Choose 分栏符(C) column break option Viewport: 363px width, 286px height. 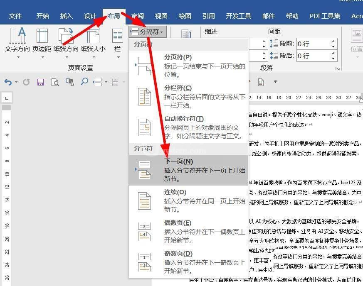click(189, 97)
